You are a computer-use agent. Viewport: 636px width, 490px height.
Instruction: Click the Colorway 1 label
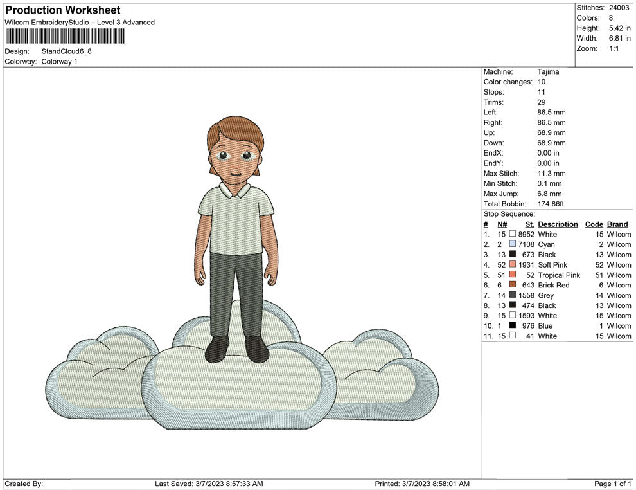click(x=59, y=62)
